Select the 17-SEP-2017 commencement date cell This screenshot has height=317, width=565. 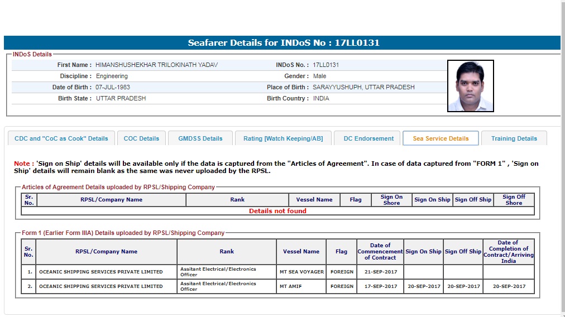coord(380,286)
